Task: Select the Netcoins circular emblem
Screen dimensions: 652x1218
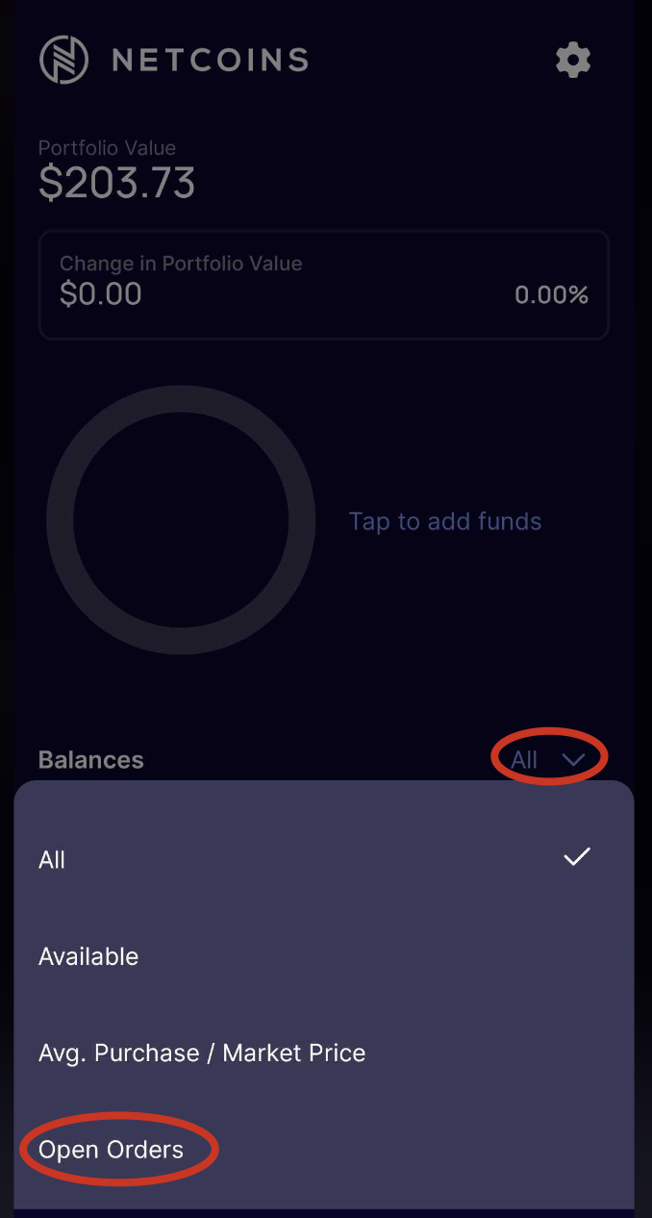Action: click(x=63, y=60)
